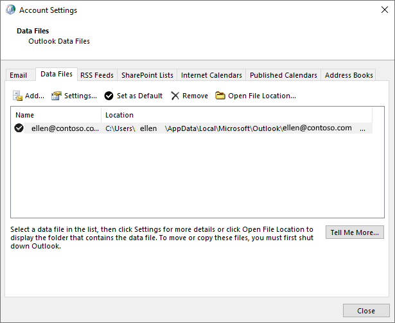This screenshot has width=395, height=323.
Task: Select the SharePoint Lists tab
Action: (x=147, y=75)
